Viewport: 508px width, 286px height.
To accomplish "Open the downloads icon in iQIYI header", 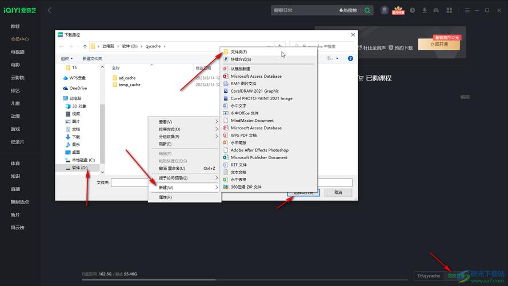I will 425,10.
